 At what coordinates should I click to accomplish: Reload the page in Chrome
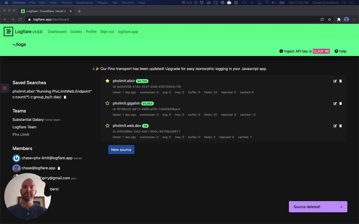click(20, 19)
